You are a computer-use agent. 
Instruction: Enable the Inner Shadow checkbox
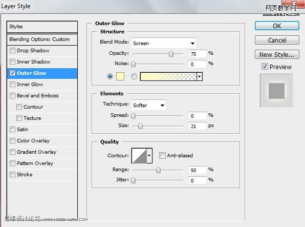(x=12, y=62)
